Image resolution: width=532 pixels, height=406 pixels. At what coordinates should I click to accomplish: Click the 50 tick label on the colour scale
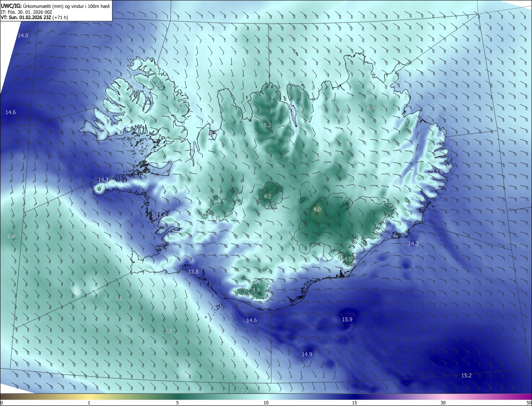pos(529,403)
